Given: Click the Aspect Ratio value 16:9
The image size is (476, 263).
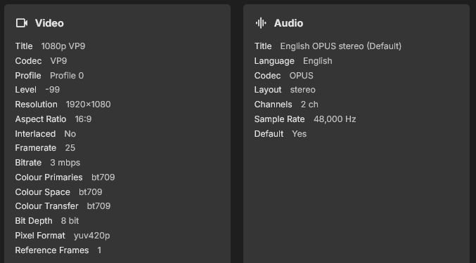Looking at the screenshot, I should [x=83, y=119].
